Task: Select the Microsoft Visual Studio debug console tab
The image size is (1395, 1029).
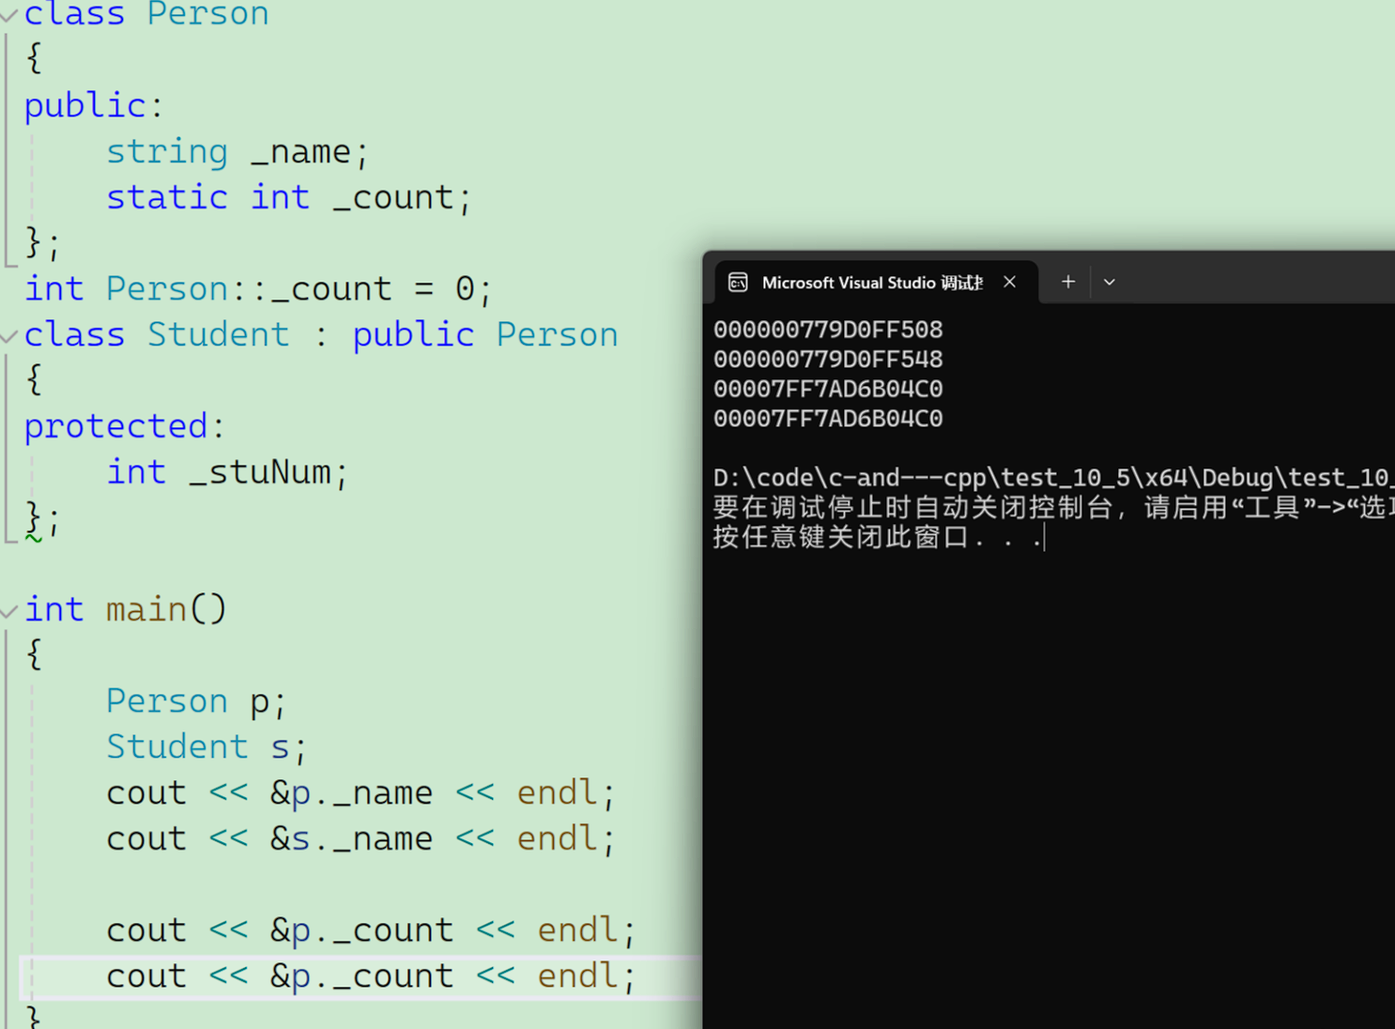Action: point(876,282)
